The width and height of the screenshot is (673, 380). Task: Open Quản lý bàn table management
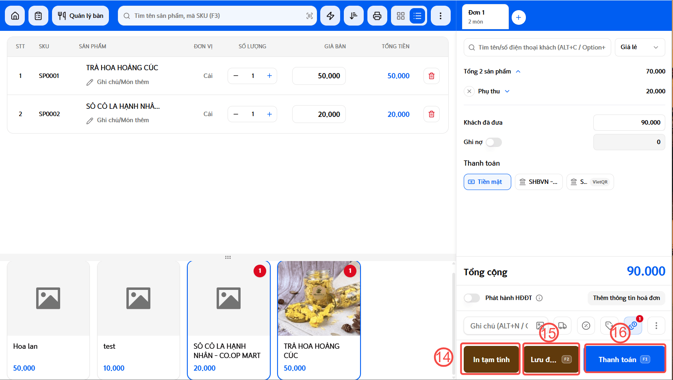pos(80,16)
